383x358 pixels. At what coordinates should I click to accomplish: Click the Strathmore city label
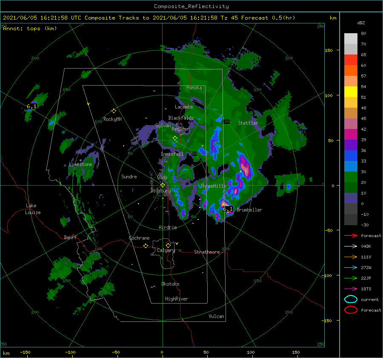point(207,252)
